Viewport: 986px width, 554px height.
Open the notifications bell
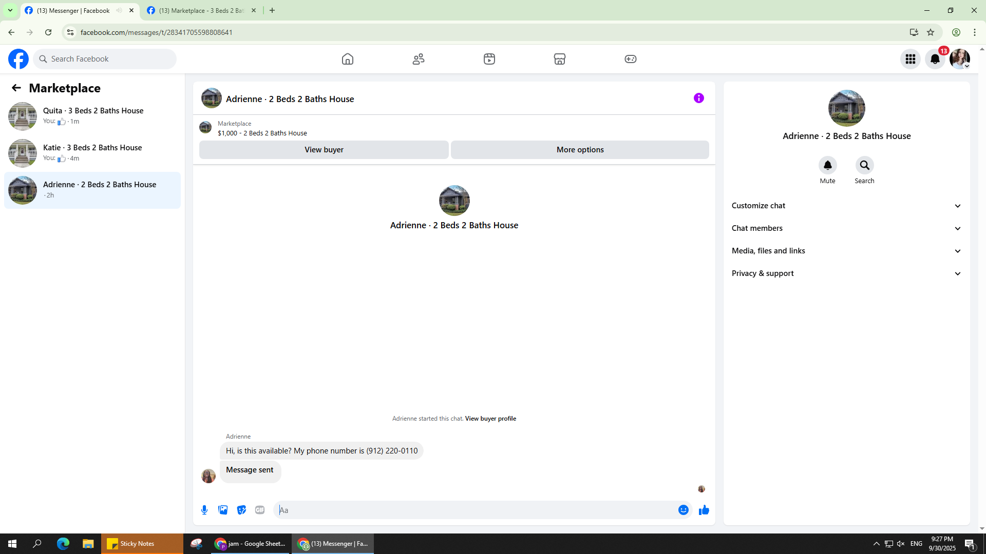coord(935,59)
